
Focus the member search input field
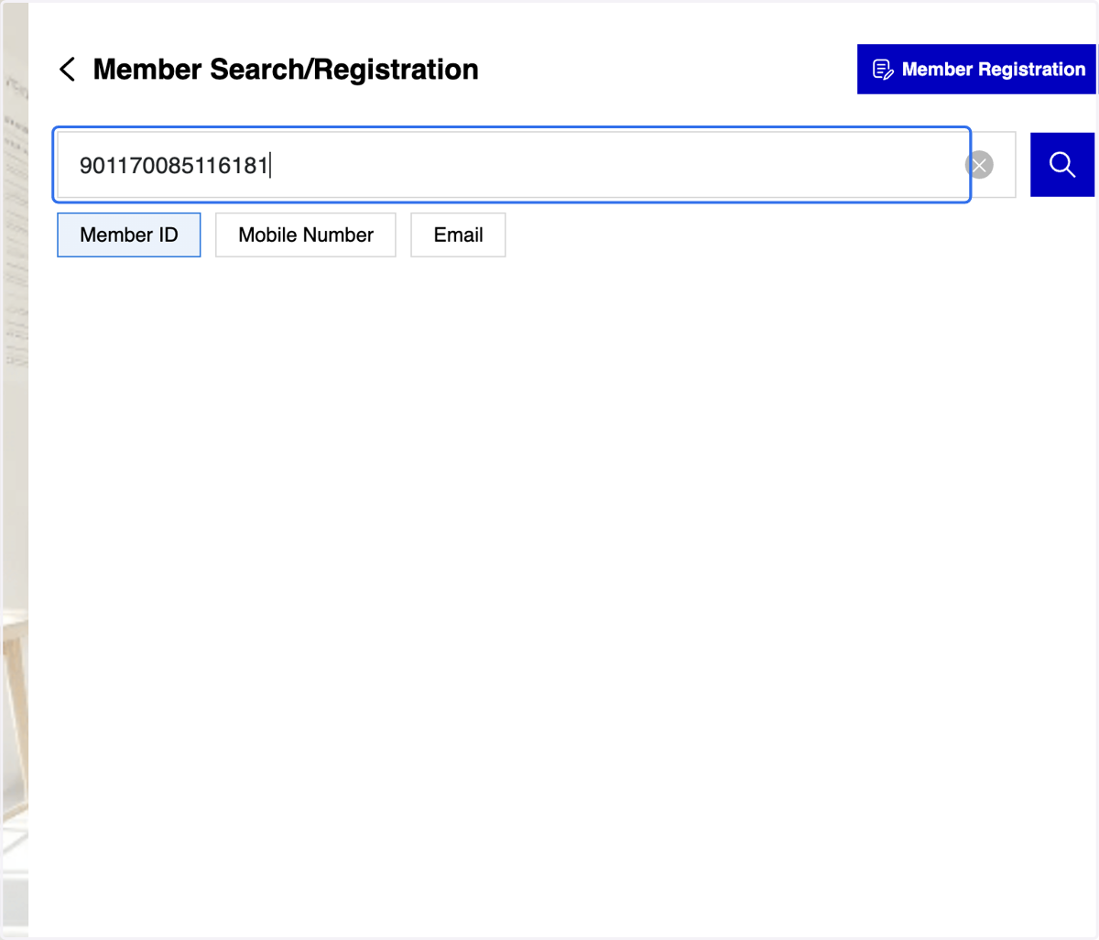pyautogui.click(x=512, y=165)
